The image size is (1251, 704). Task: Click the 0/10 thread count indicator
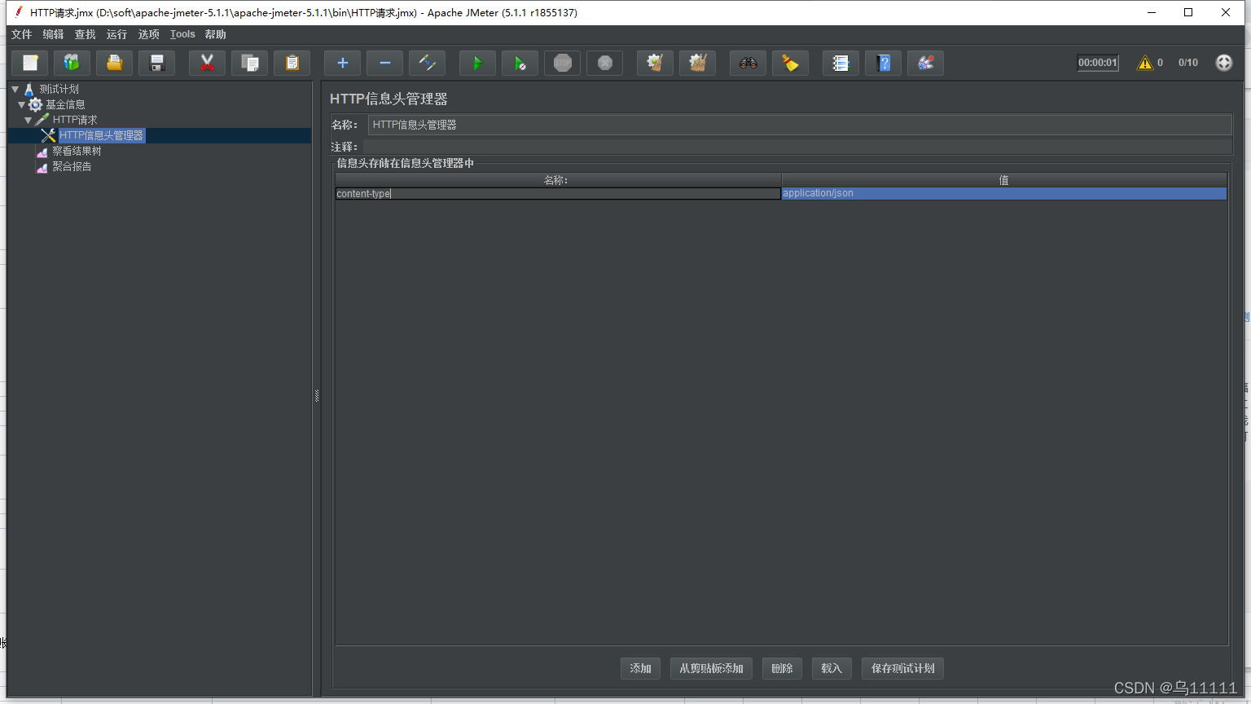coord(1188,63)
